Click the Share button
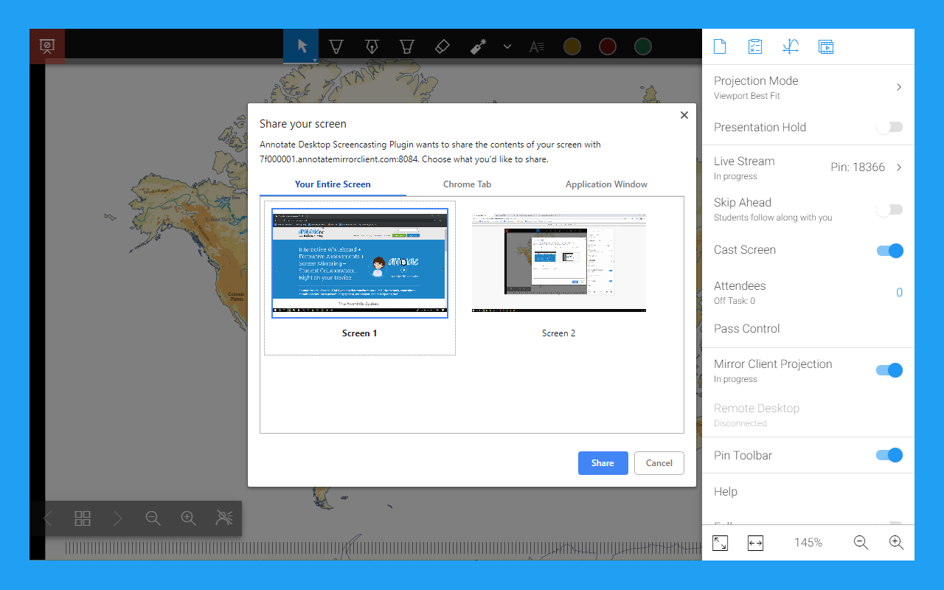The width and height of the screenshot is (944, 590). pyautogui.click(x=603, y=463)
